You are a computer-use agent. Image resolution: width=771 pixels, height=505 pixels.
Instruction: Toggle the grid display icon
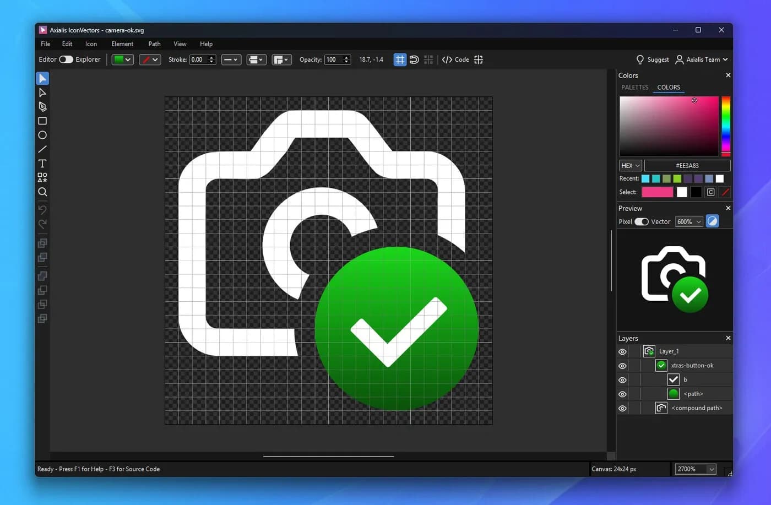(x=400, y=59)
